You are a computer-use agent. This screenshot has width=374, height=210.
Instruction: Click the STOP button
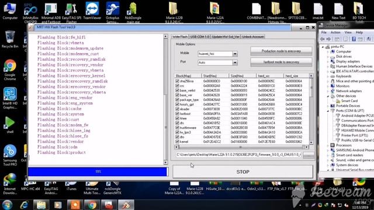pyautogui.click(x=243, y=171)
